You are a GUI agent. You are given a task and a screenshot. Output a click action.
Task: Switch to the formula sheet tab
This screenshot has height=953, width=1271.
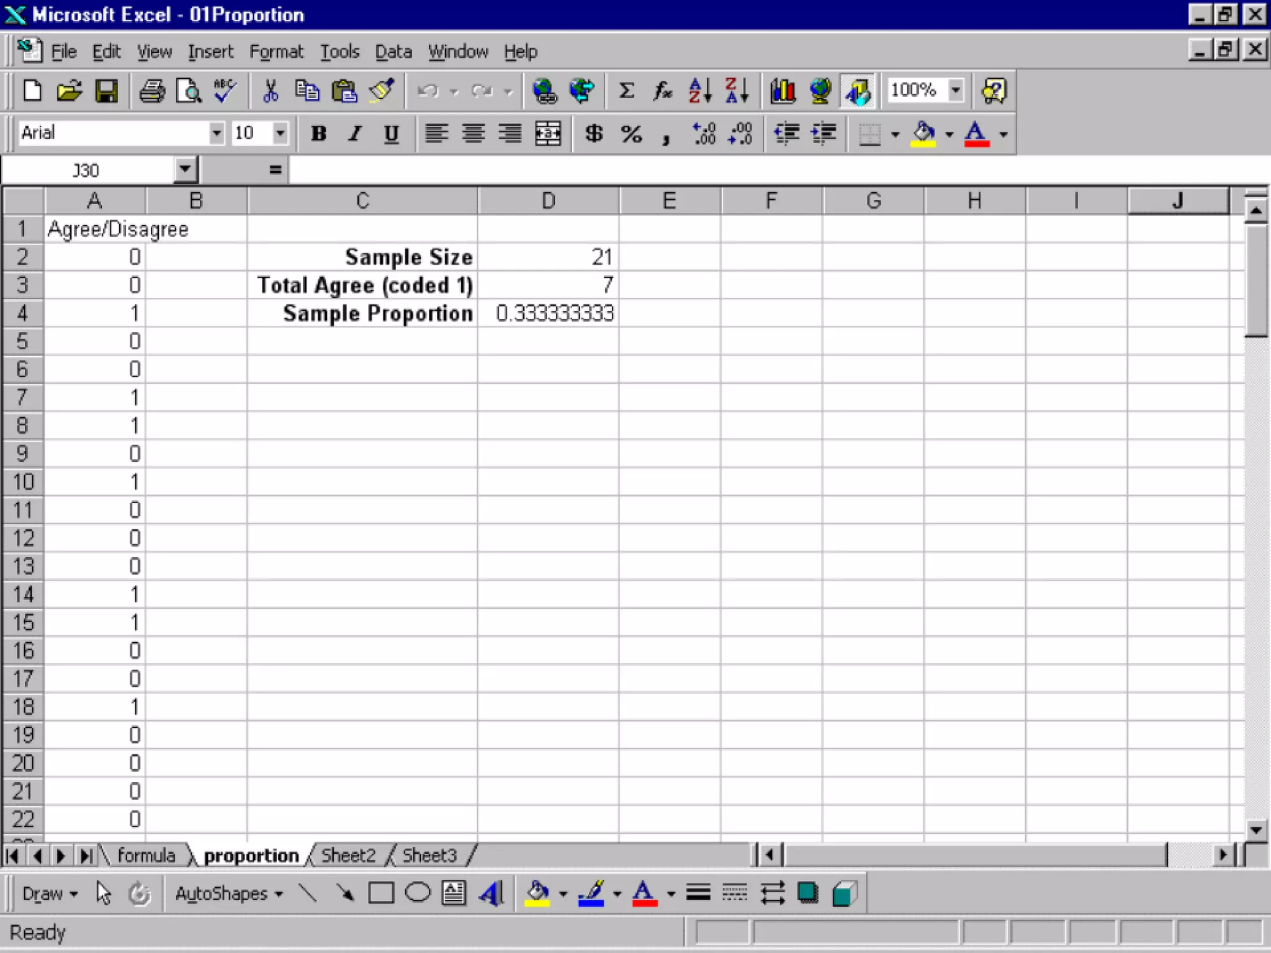pyautogui.click(x=146, y=856)
